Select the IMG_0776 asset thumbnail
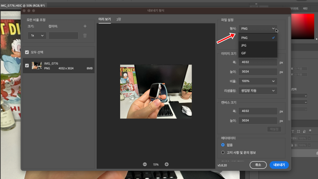The width and height of the screenshot is (318, 179). click(x=37, y=65)
